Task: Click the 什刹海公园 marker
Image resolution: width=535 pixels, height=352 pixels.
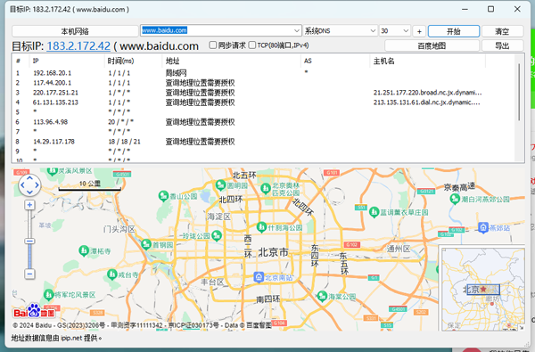Action: click(261, 227)
